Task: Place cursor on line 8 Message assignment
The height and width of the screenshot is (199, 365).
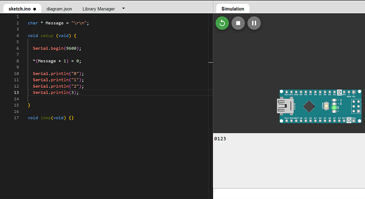Action: tap(57, 61)
